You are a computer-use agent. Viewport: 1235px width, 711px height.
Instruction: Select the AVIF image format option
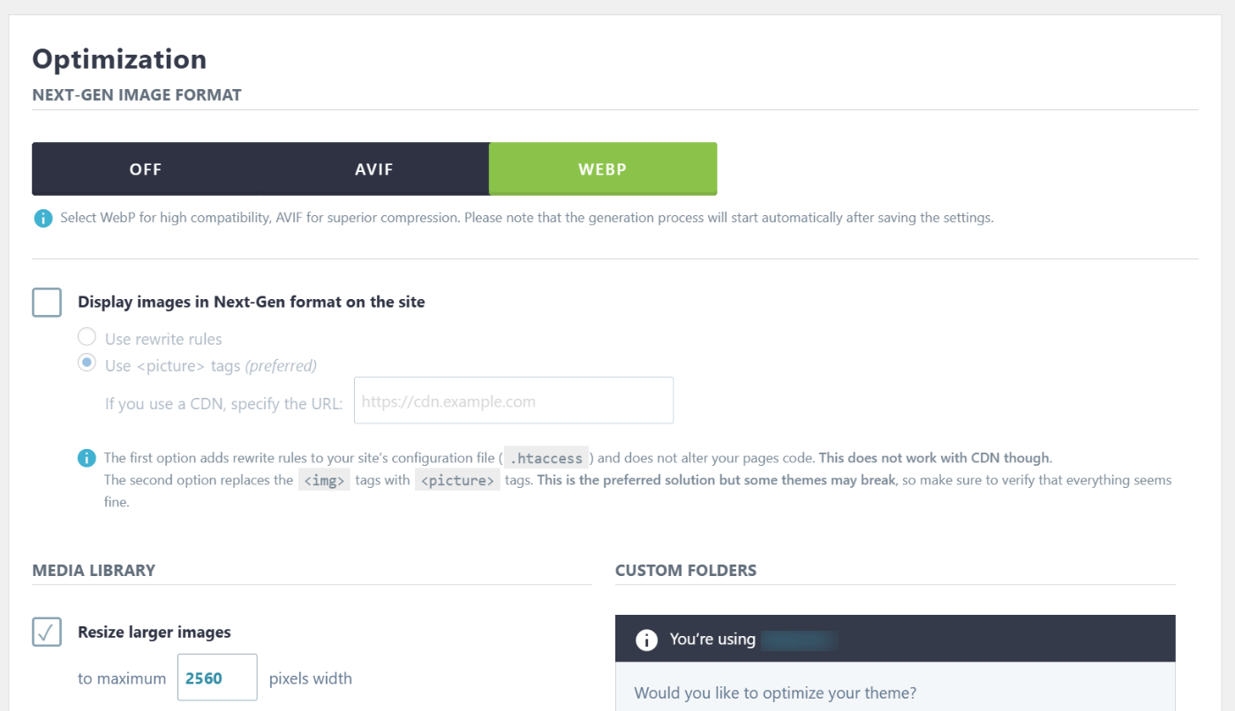coord(374,168)
